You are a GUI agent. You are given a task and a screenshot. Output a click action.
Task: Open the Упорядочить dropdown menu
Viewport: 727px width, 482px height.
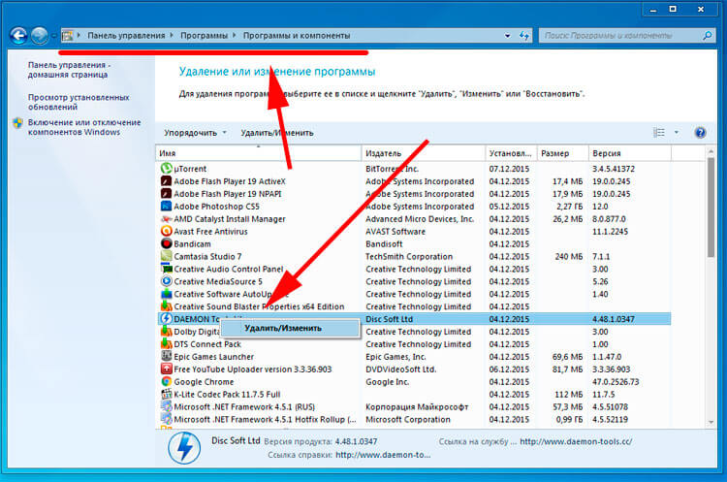tap(195, 133)
